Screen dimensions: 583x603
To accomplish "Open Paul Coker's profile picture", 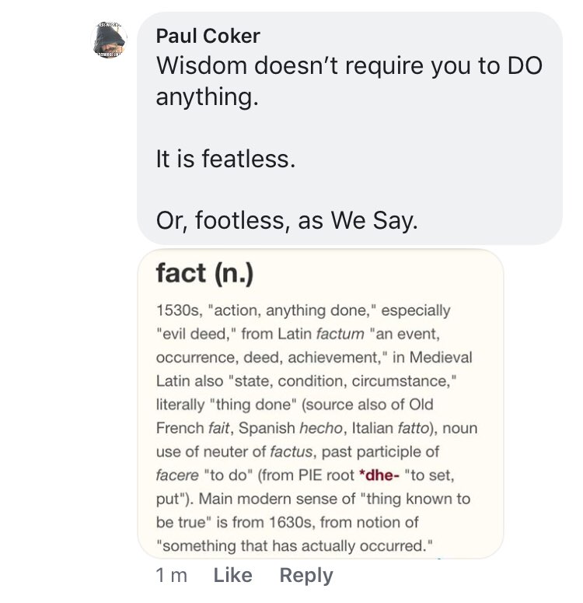I will pyautogui.click(x=109, y=42).
